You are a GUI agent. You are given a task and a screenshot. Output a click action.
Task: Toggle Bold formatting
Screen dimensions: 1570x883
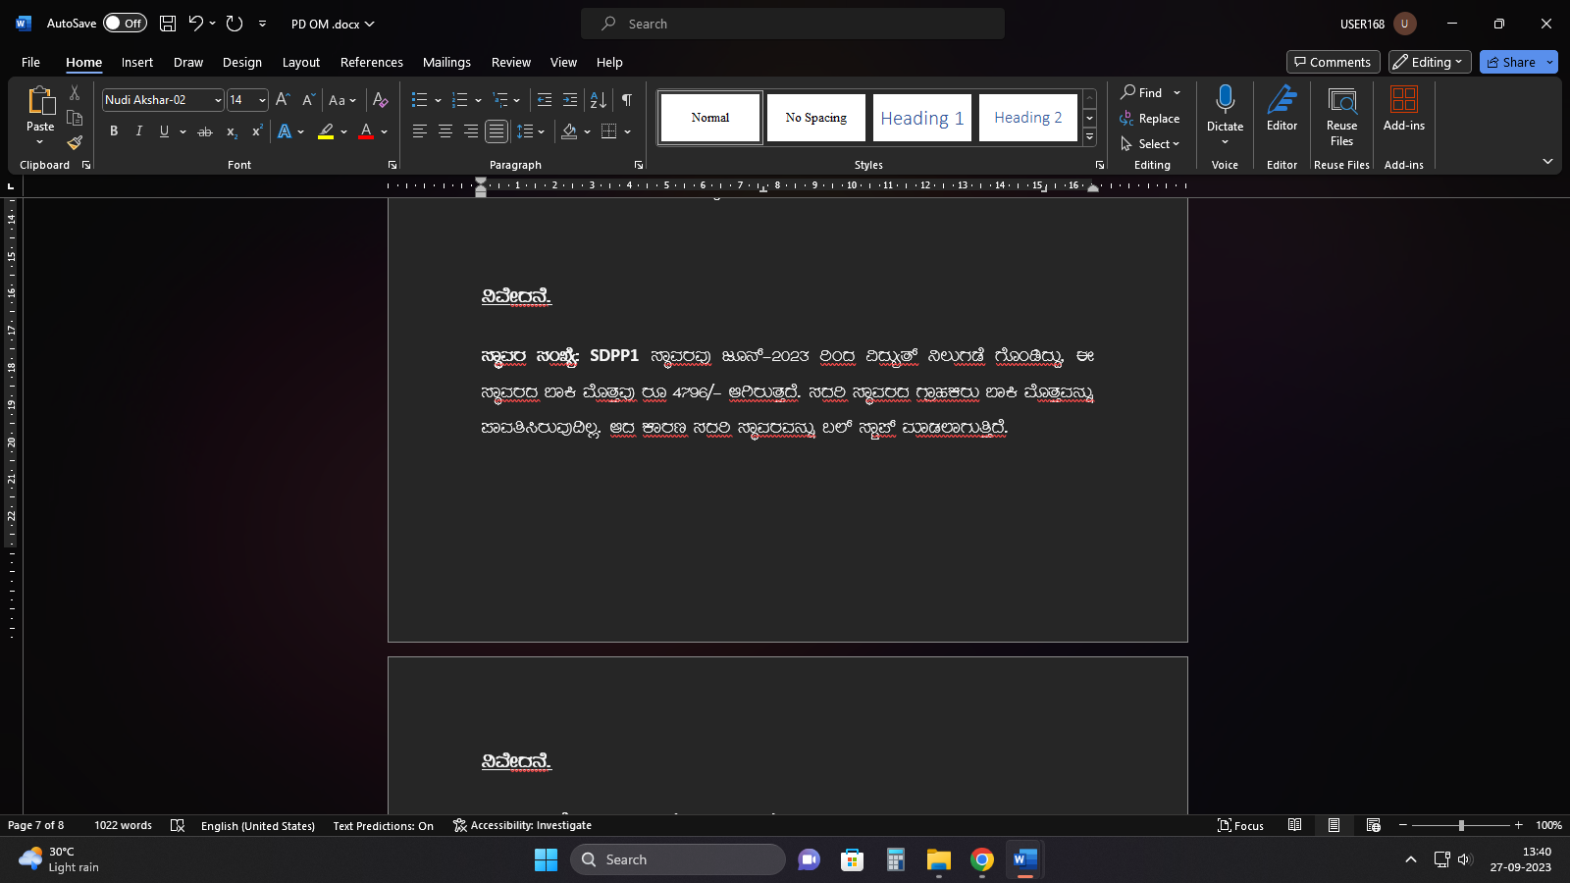tap(114, 131)
